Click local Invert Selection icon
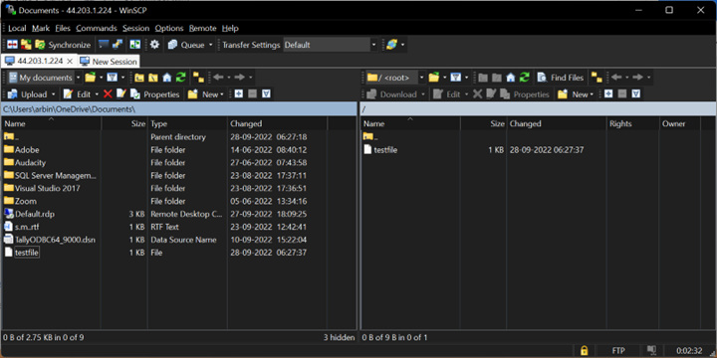The height and width of the screenshot is (358, 717). click(x=266, y=94)
